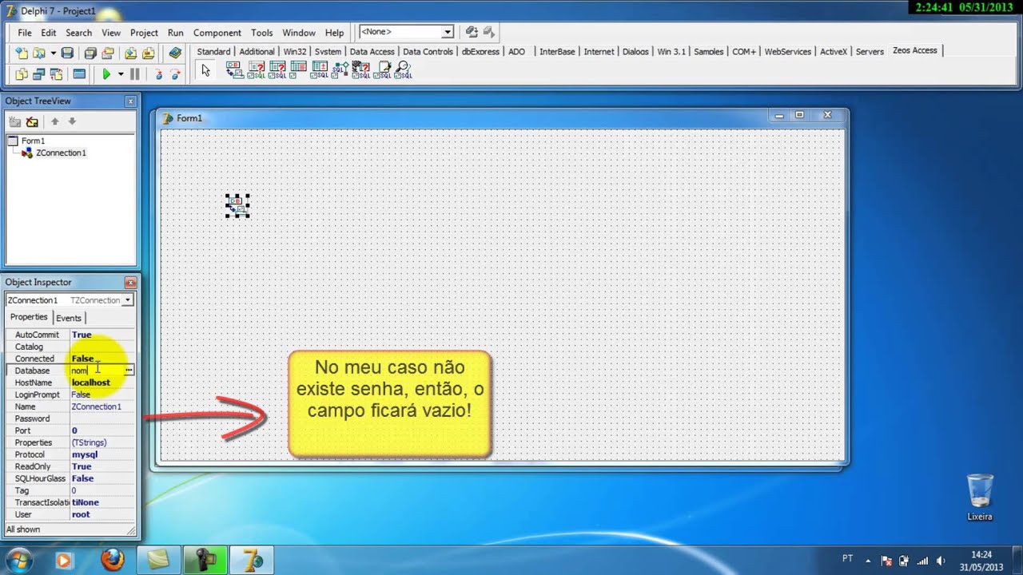This screenshot has width=1023, height=575.
Task: Click the Port property value 0
Action: 74,430
